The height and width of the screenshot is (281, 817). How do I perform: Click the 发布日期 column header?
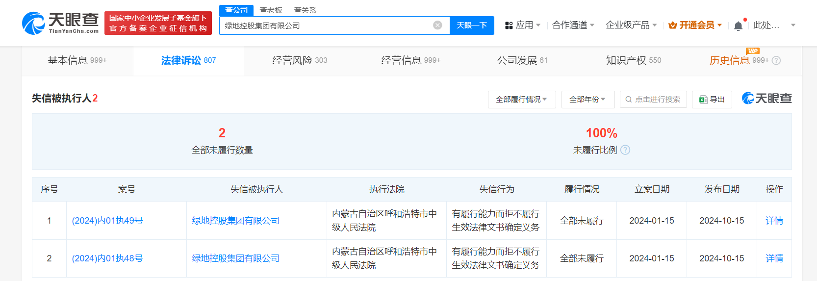pos(722,189)
